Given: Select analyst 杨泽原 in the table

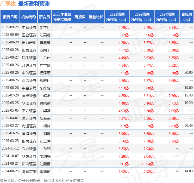Looking at the screenshot, I should point(45,73).
